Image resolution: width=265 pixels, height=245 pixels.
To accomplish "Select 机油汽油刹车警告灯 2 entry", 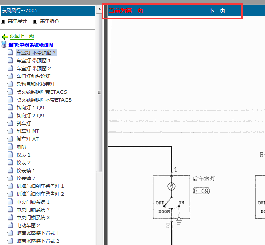I will (40, 194).
